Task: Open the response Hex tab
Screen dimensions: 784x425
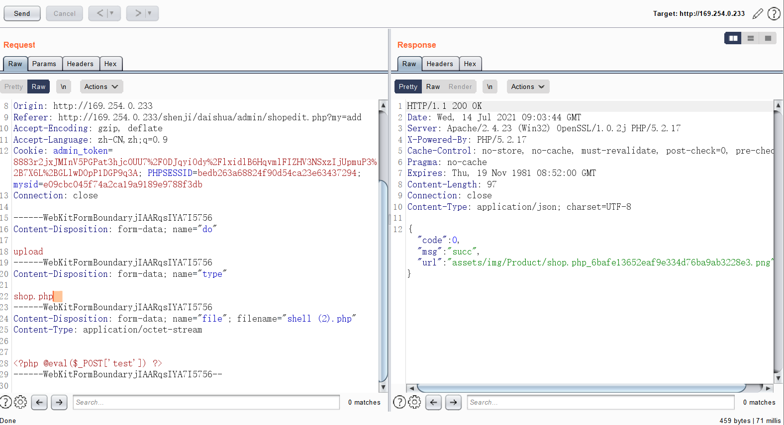Action: coord(470,64)
